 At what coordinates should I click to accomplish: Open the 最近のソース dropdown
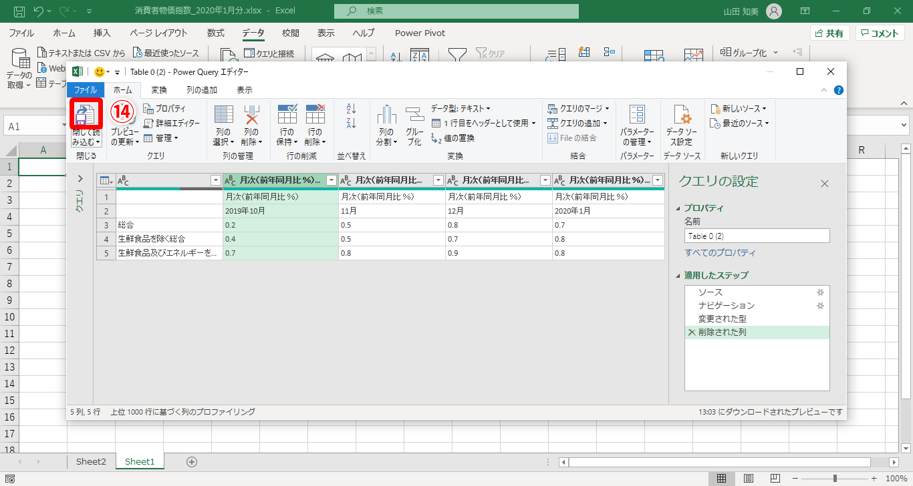coord(739,123)
